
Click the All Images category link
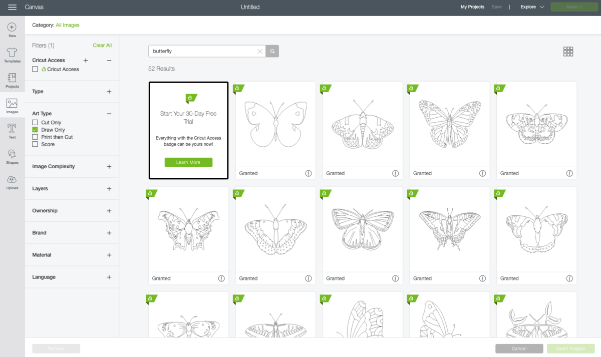pos(68,25)
